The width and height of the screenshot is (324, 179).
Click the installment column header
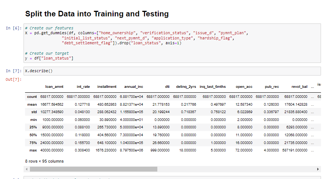pos(107,87)
